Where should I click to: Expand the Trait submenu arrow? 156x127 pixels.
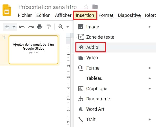tap(150, 120)
